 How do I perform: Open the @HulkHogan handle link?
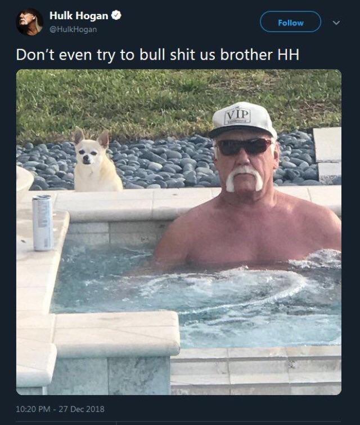click(x=73, y=29)
